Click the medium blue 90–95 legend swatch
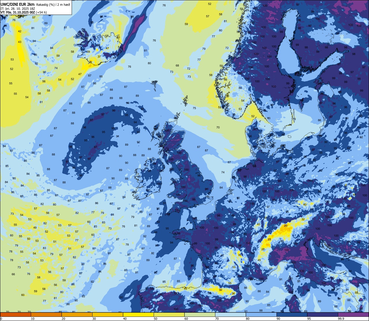369x321 pixels. 292,314
